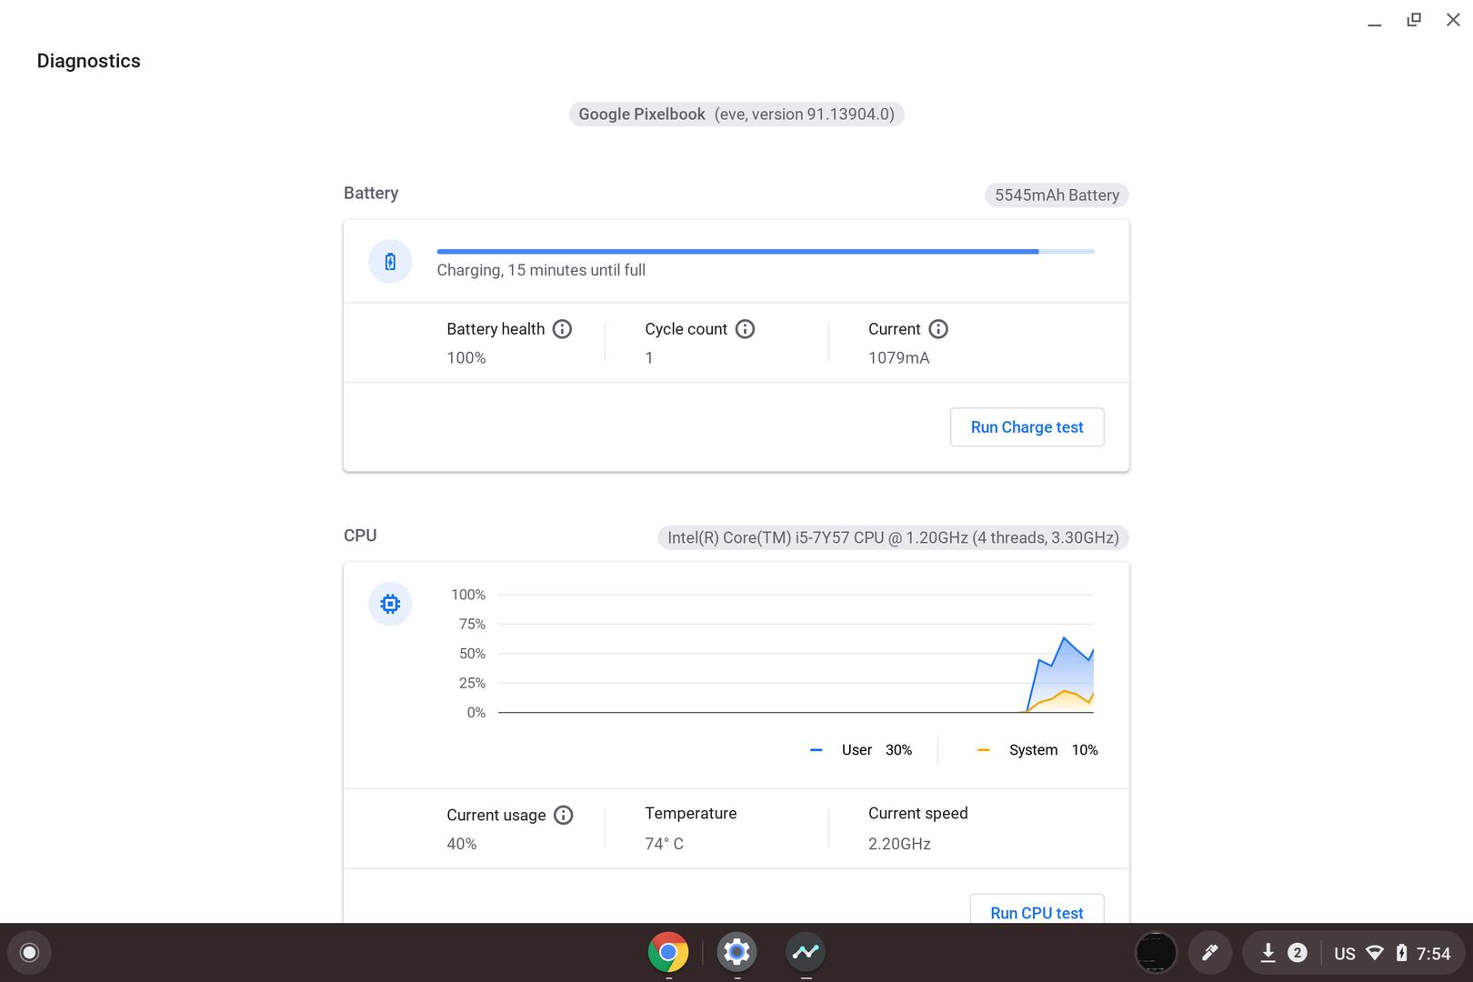Click the CPU chip icon
This screenshot has height=982, width=1473.
click(x=390, y=604)
